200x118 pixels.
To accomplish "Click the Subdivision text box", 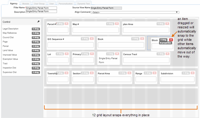I will [178, 79].
